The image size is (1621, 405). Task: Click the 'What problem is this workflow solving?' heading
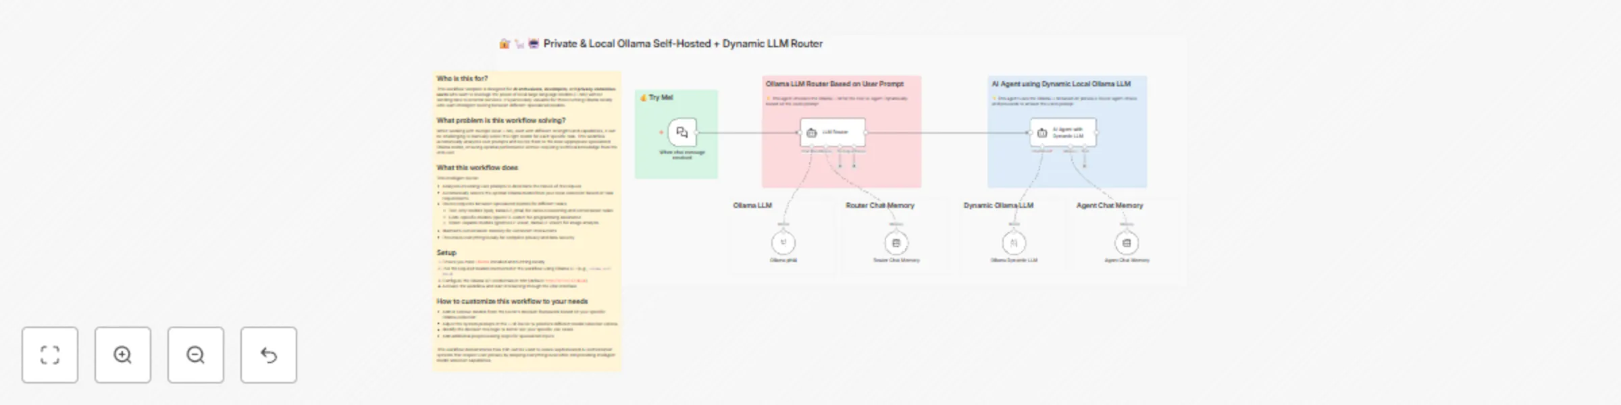(501, 120)
